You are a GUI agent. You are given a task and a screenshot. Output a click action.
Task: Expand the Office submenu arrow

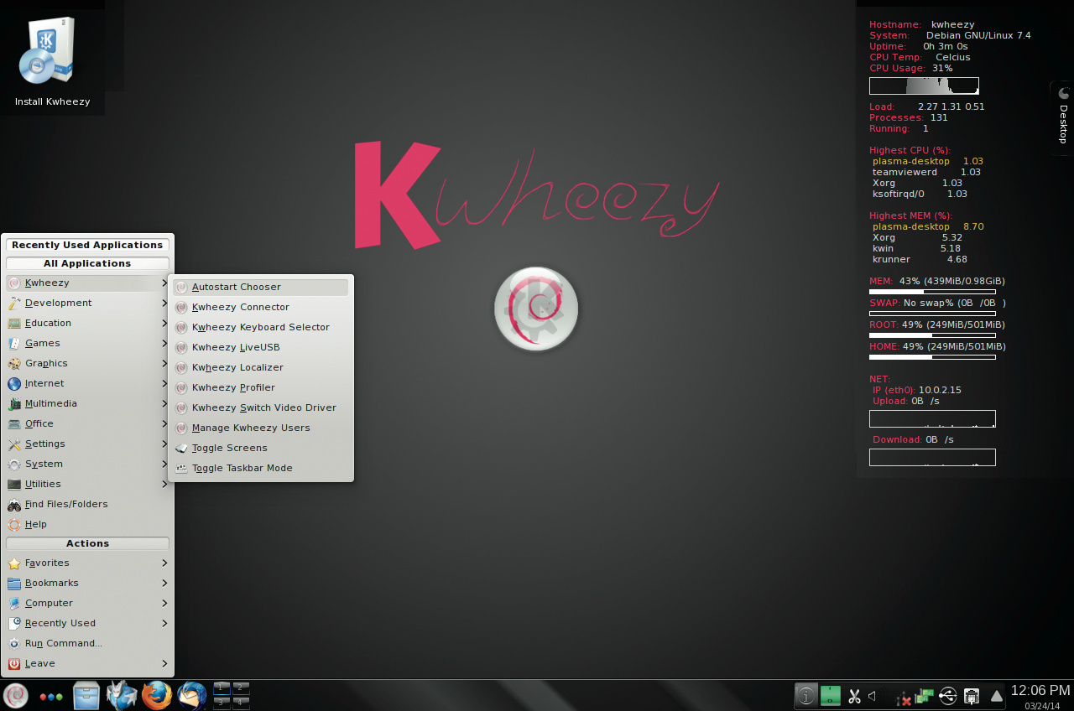pos(165,423)
